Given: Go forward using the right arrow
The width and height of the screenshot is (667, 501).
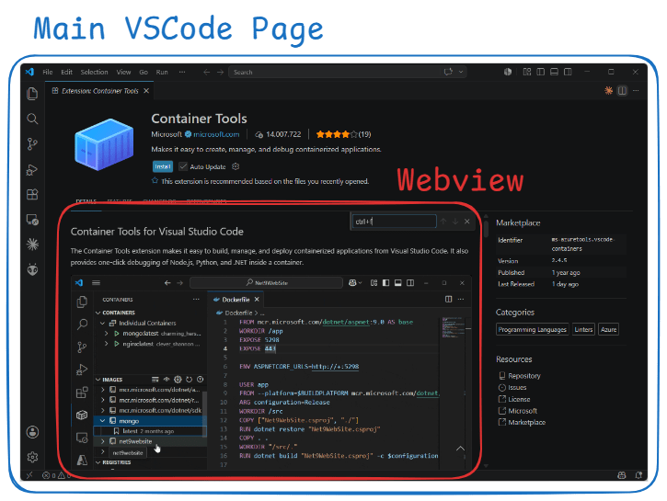Looking at the screenshot, I should [x=220, y=73].
